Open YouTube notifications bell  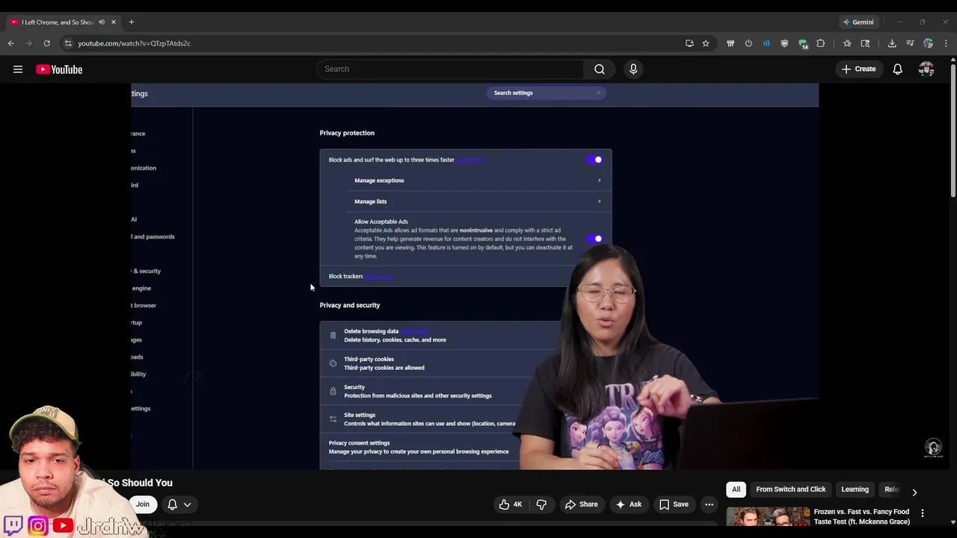898,69
